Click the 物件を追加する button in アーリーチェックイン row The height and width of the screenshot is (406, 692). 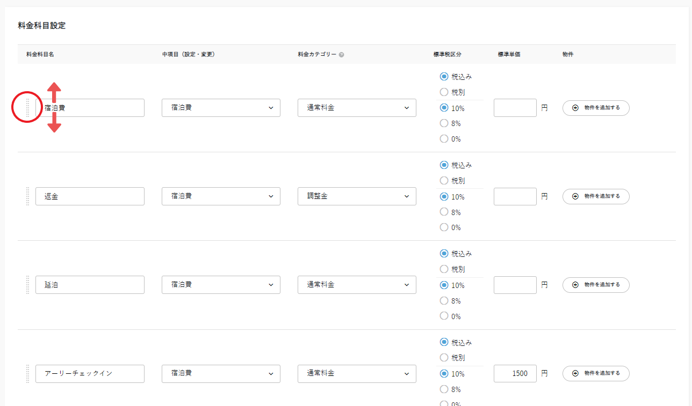596,373
